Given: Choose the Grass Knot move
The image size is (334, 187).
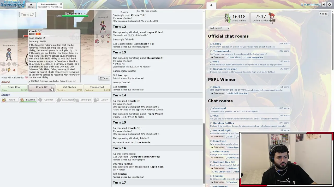Looking at the screenshot, I should 14,89.
